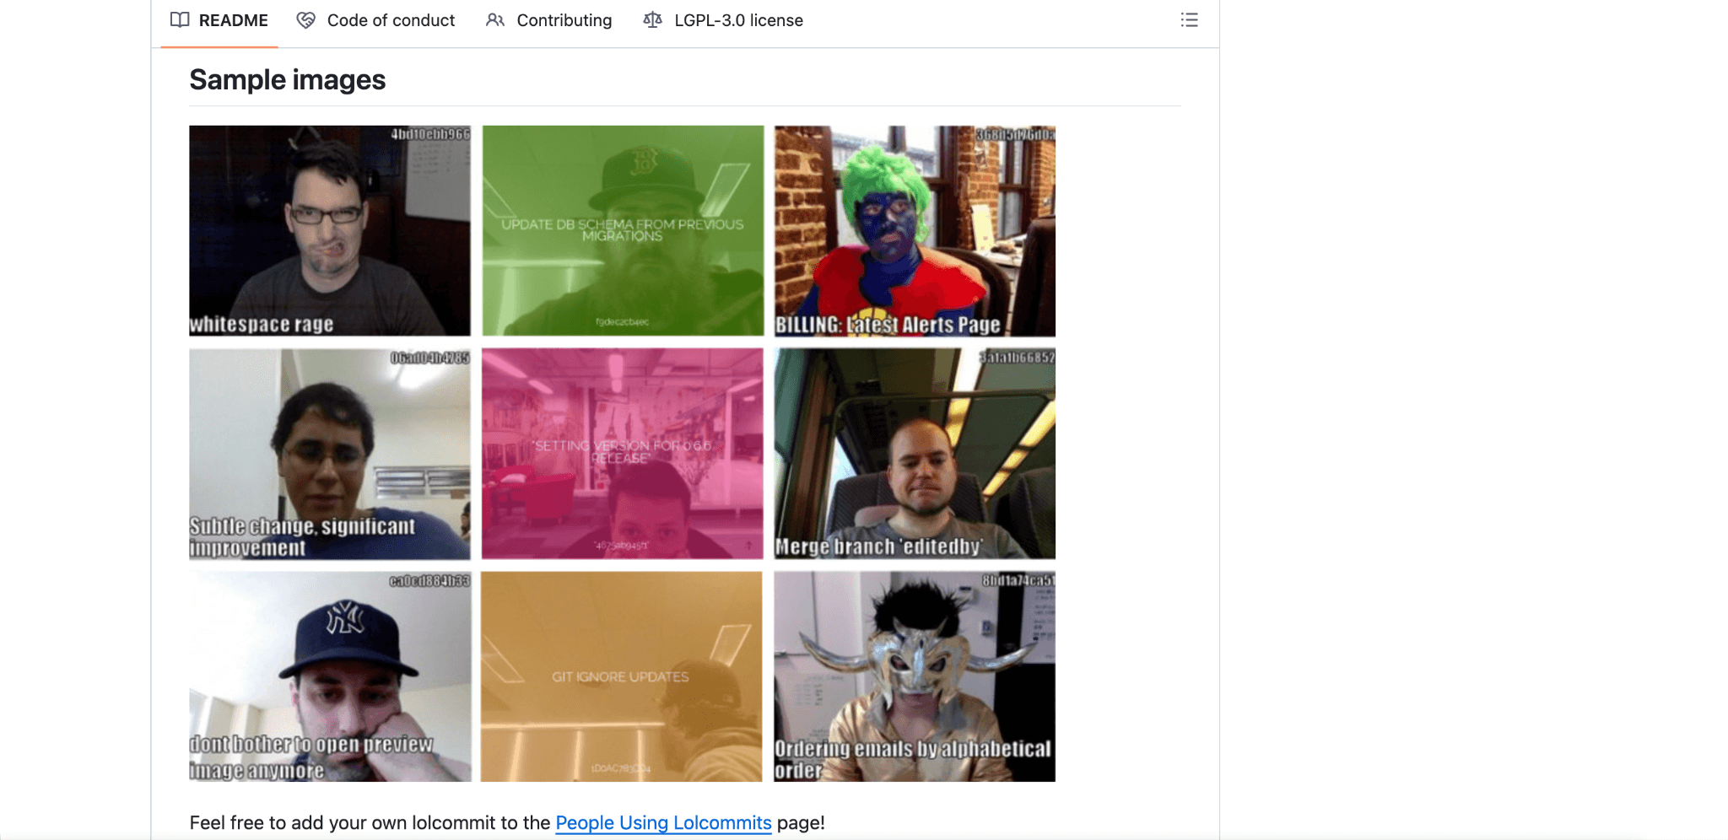Click the 'Ordering emails by alphabetical order' image
The height and width of the screenshot is (840, 1728).
[x=915, y=676]
